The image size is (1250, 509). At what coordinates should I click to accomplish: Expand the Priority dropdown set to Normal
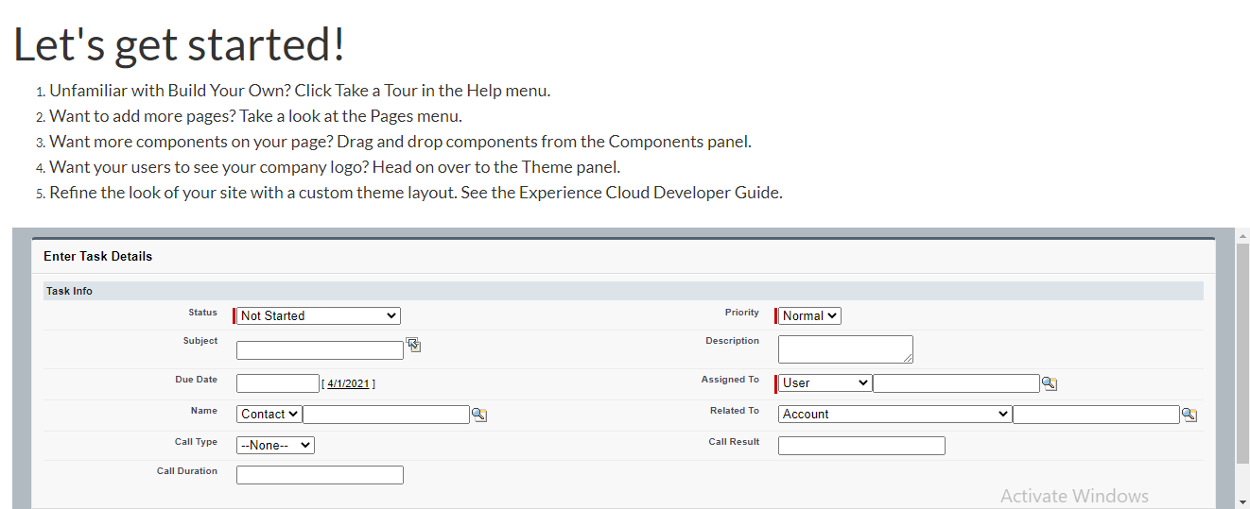click(809, 316)
